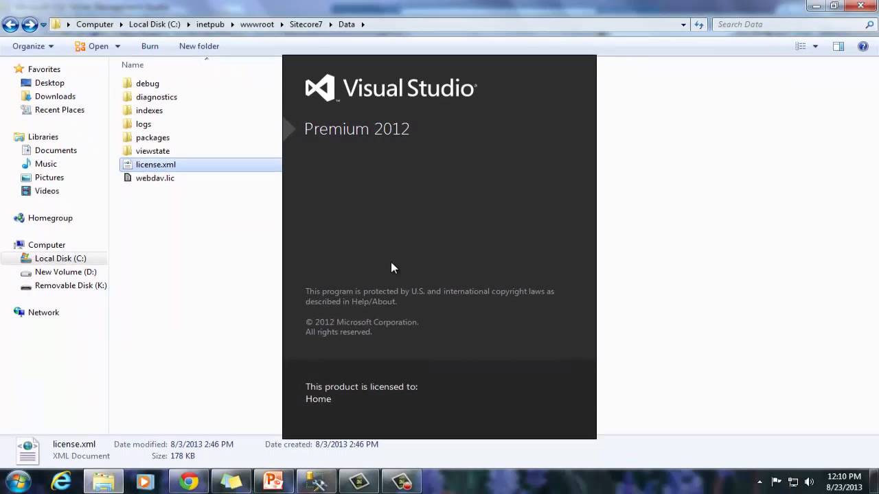The width and height of the screenshot is (879, 494).
Task: Expand the breadcrumb arrow after Sitecore7
Action: coord(330,25)
